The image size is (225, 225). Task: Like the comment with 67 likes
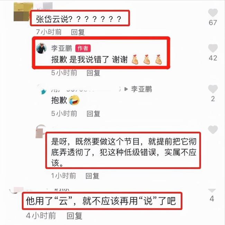click(213, 12)
